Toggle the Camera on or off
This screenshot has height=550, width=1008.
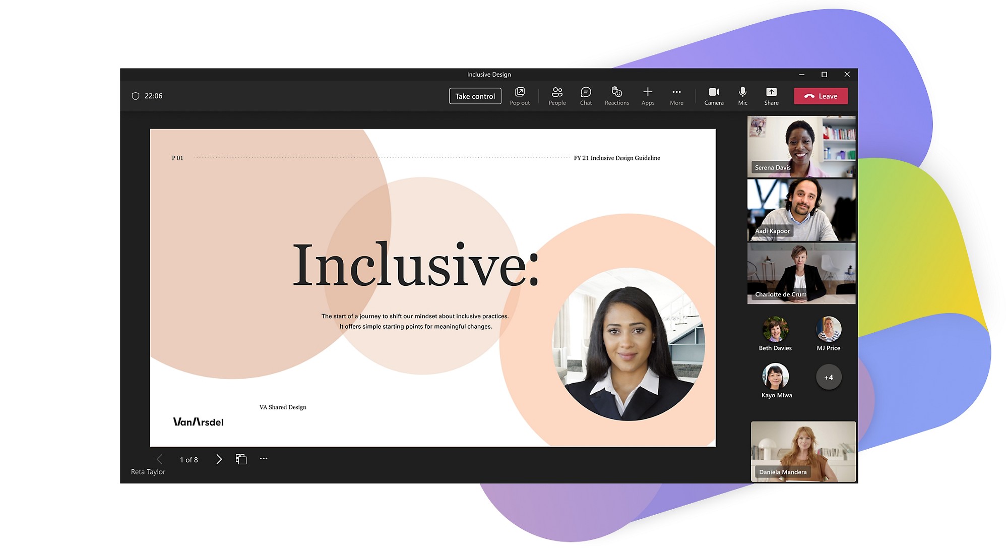point(714,96)
